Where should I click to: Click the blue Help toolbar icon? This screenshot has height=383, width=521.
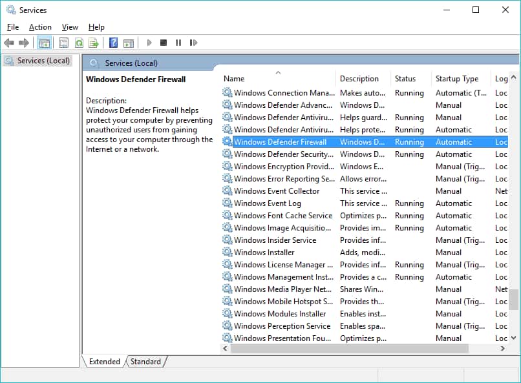pyautogui.click(x=113, y=43)
